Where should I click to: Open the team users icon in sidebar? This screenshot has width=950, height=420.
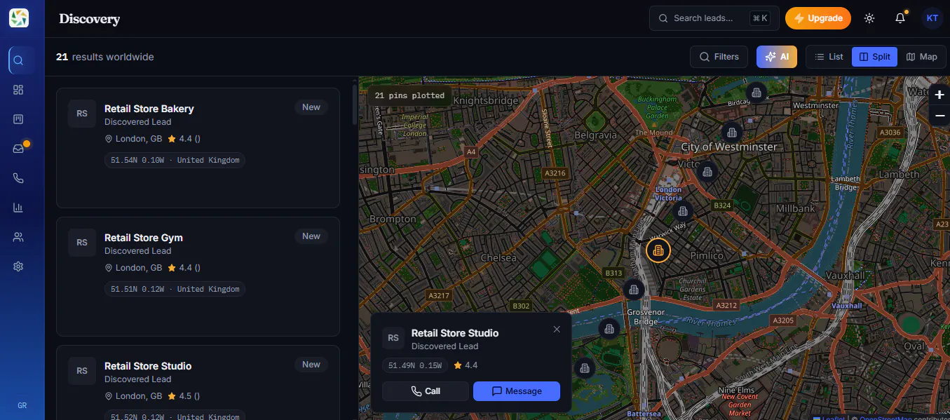[x=19, y=237]
